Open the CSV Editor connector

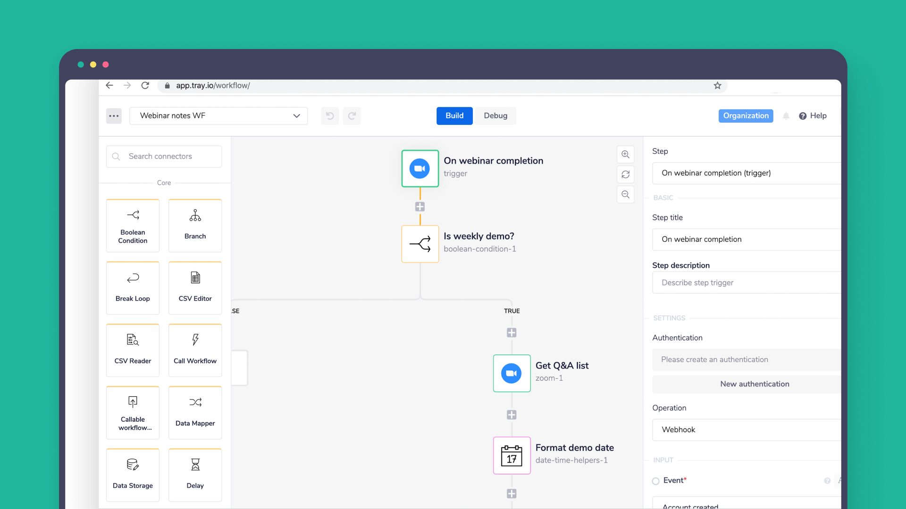pos(195,287)
